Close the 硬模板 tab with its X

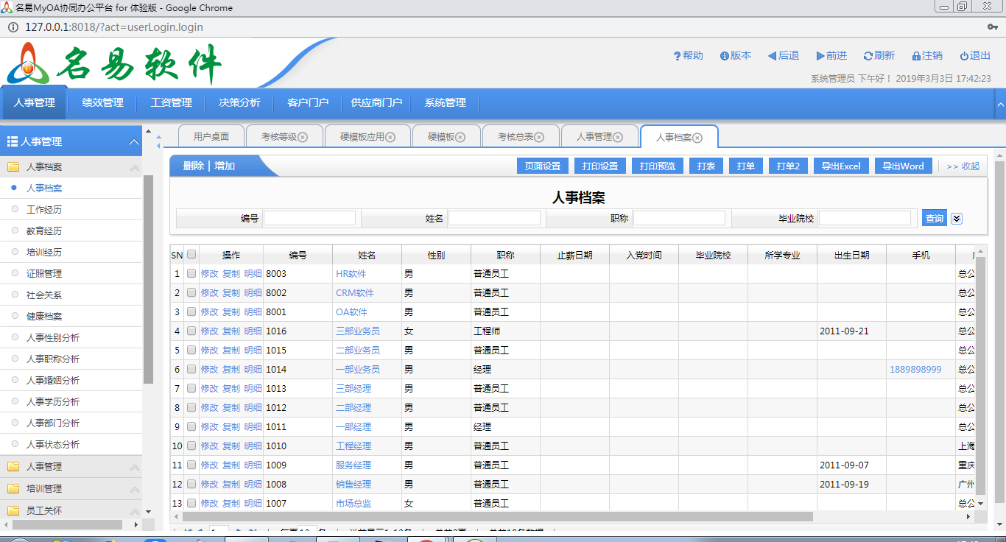click(x=460, y=137)
